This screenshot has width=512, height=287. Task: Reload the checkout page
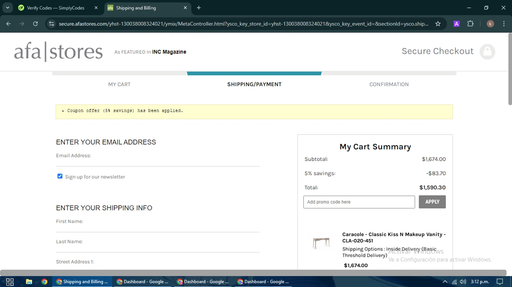(x=35, y=24)
